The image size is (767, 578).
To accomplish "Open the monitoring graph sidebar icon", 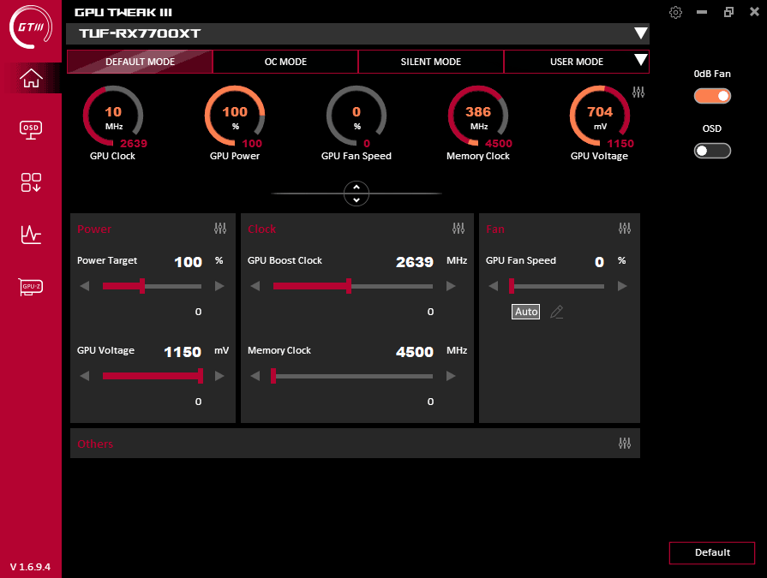I will [x=31, y=235].
